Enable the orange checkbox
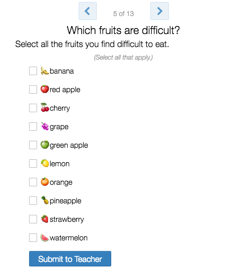Viewport: 229px width, 280px height. coord(33,182)
